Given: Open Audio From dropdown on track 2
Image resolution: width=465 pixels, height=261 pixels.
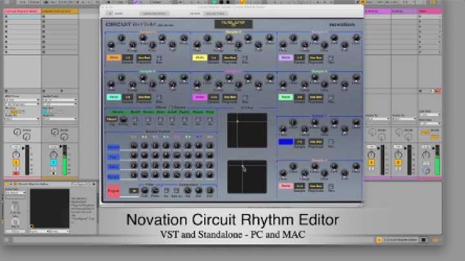Looking at the screenshot, I should point(59,100).
